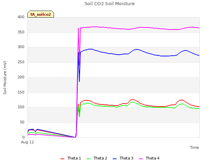
Task: Click the 50 y-axis tick label
Action: 22,122
